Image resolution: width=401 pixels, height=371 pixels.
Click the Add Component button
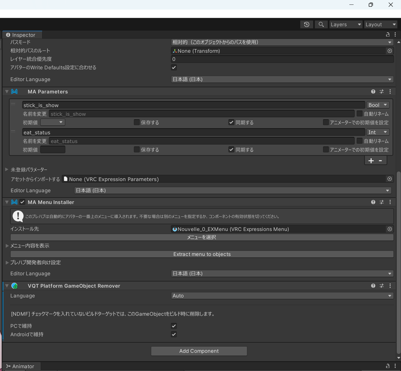199,351
